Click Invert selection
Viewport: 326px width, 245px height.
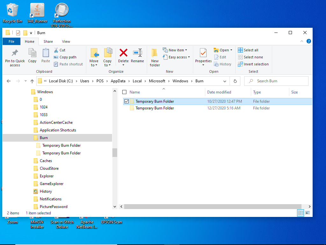click(x=253, y=64)
